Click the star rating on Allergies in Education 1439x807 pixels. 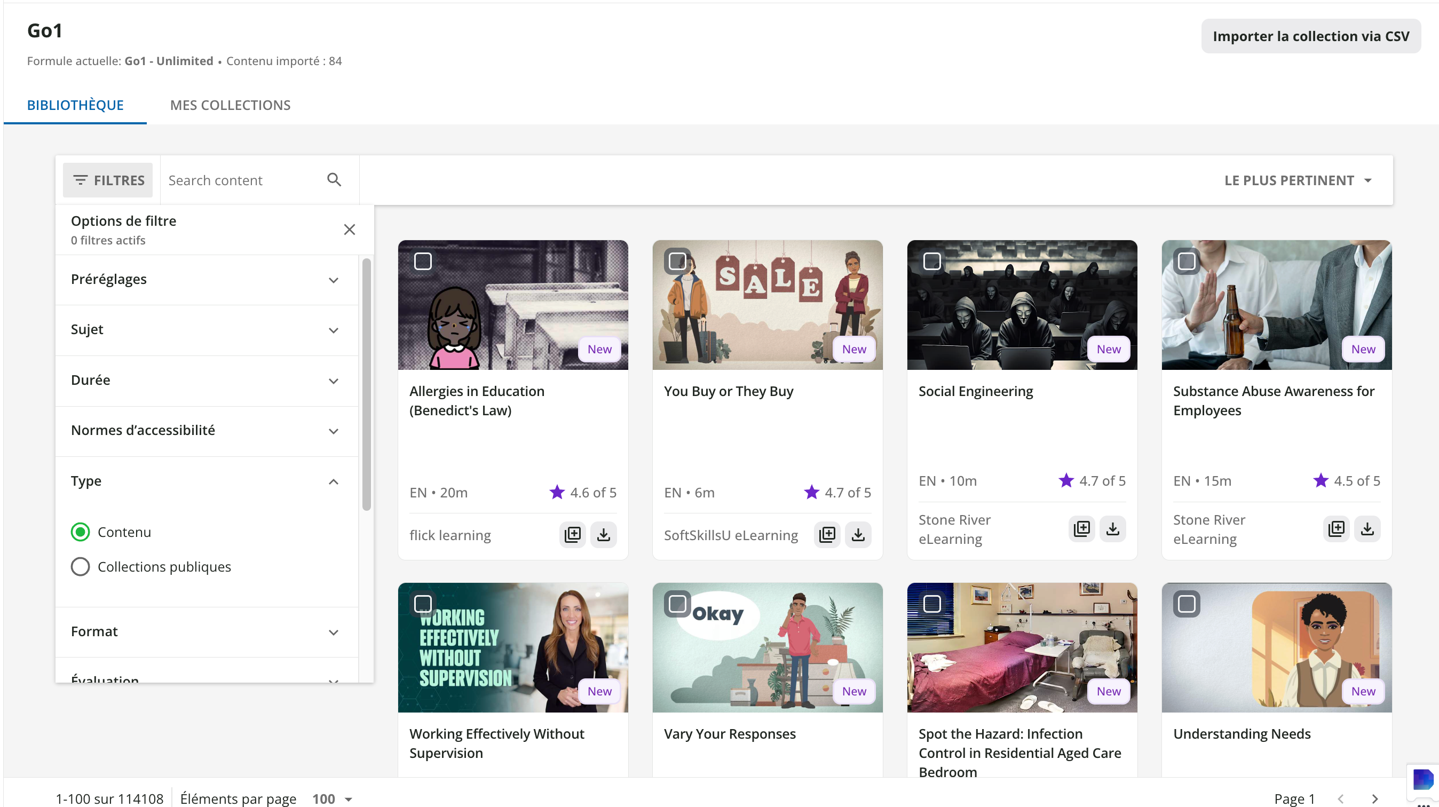pos(557,492)
